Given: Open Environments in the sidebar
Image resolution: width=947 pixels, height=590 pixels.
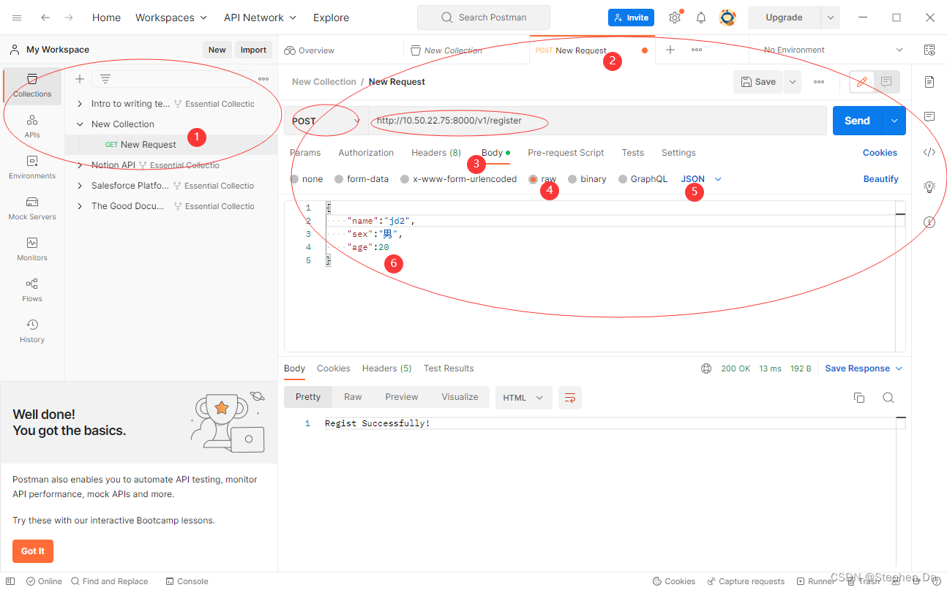Looking at the screenshot, I should tap(32, 167).
